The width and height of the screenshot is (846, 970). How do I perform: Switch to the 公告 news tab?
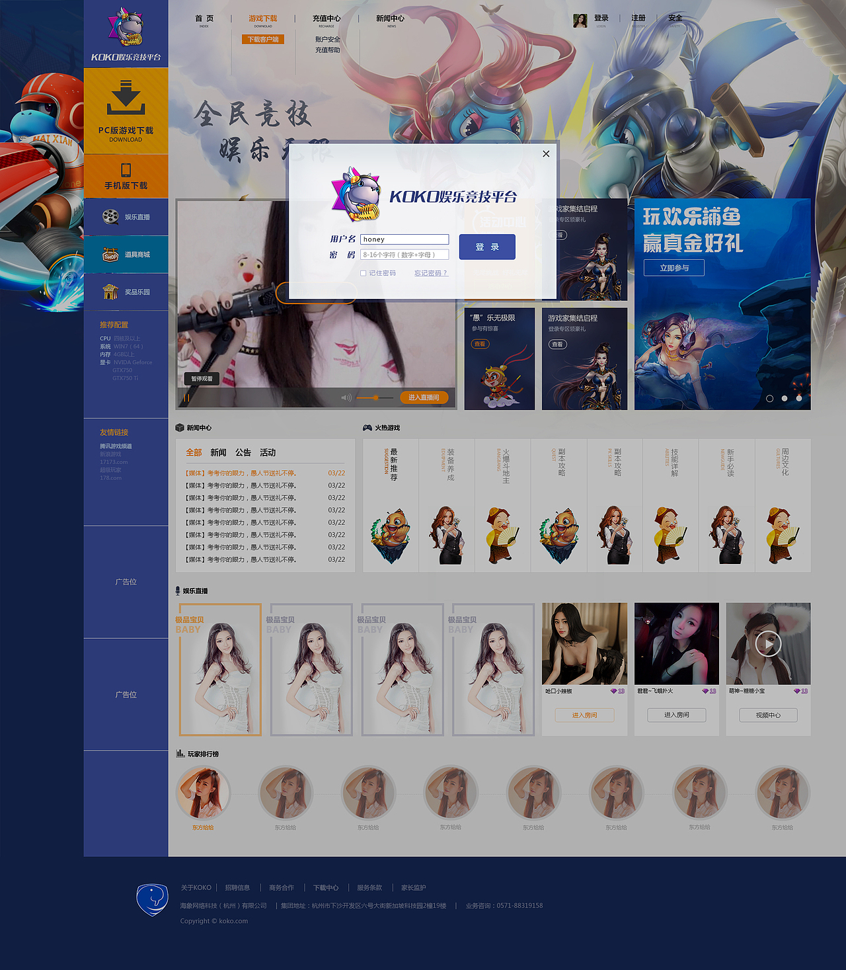coord(243,452)
